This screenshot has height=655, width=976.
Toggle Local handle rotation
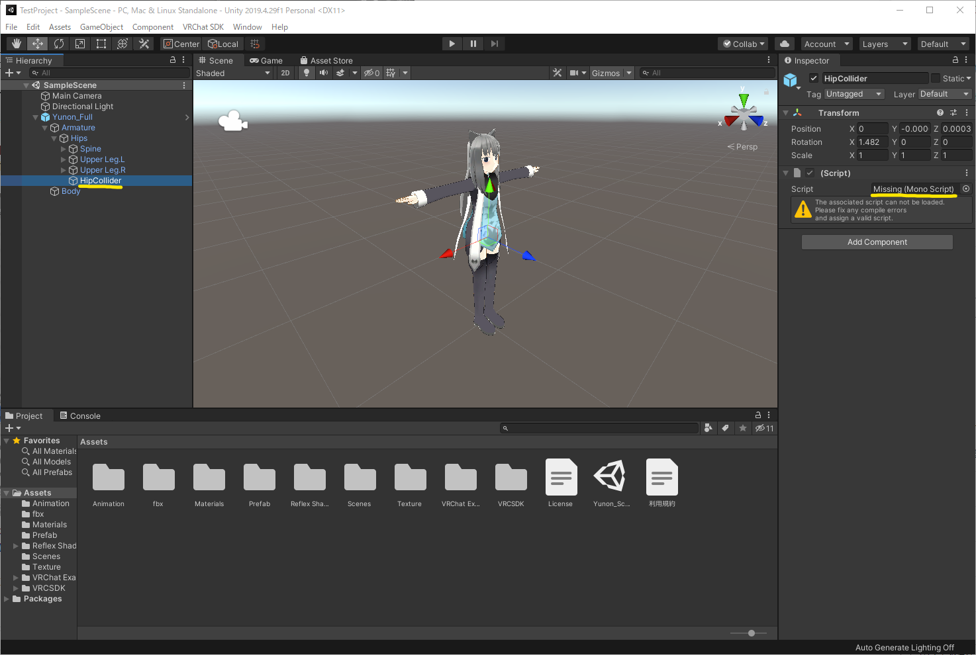pos(223,44)
